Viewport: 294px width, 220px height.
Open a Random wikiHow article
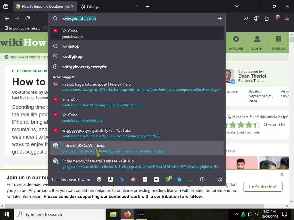pyautogui.click(x=278, y=43)
